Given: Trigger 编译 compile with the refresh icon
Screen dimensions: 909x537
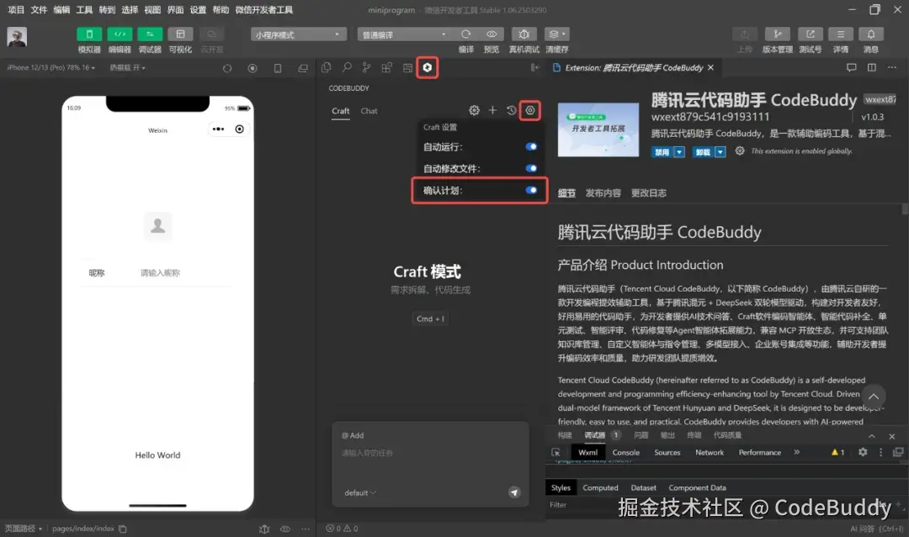Looking at the screenshot, I should click(468, 34).
